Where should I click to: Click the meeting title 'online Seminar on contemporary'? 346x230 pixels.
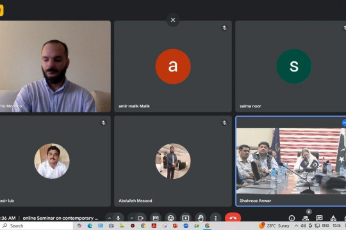[x=60, y=218]
